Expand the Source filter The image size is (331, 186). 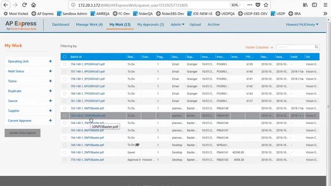click(x=50, y=101)
